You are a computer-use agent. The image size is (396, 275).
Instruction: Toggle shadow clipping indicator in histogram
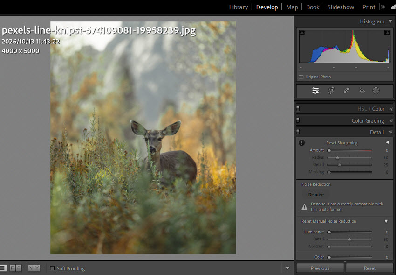(x=302, y=33)
